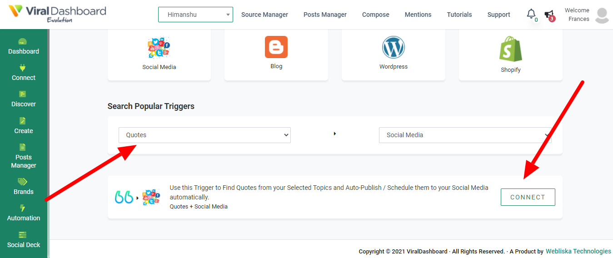This screenshot has width=613, height=258.
Task: Click the CONNECT button for Quotes trigger
Action: [x=528, y=197]
